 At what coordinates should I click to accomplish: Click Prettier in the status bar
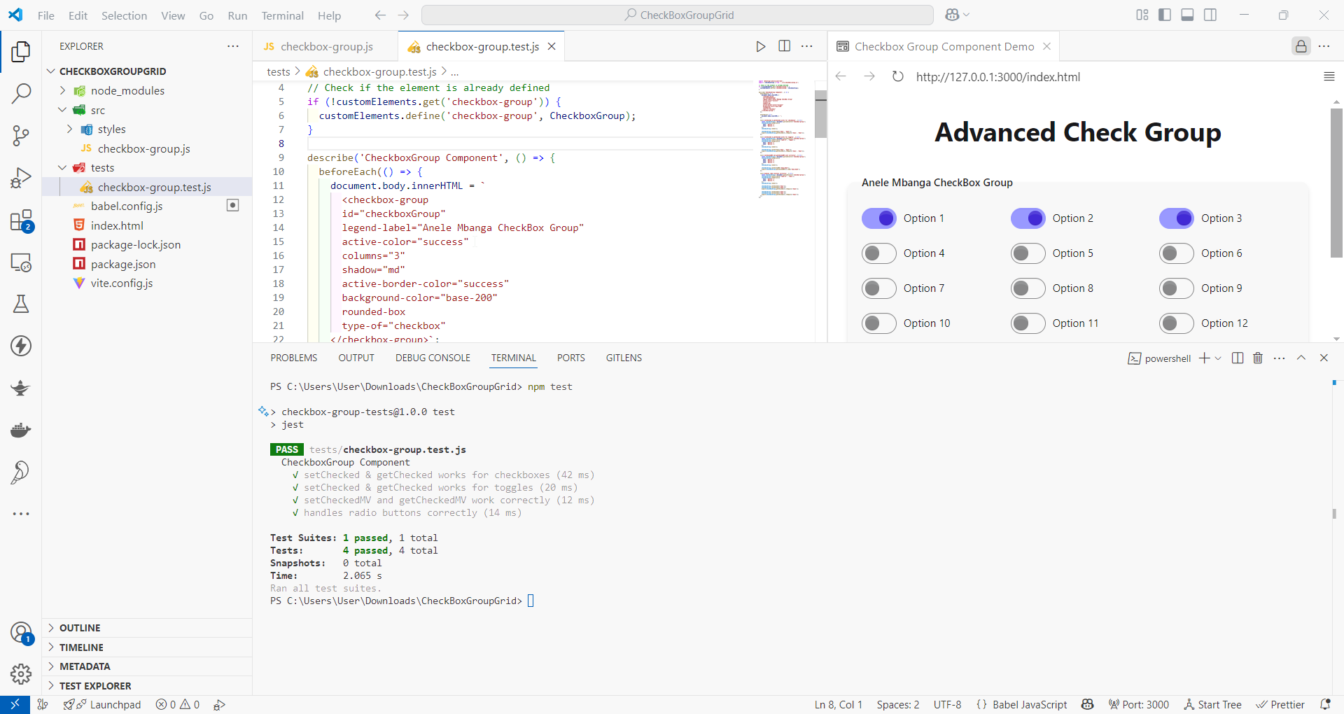(x=1280, y=704)
